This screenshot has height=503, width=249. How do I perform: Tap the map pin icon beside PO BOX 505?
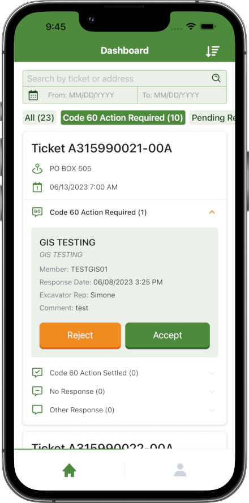pyautogui.click(x=37, y=169)
